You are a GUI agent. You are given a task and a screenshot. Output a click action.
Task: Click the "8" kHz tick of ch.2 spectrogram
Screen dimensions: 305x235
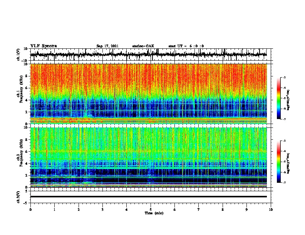[x=27, y=140]
